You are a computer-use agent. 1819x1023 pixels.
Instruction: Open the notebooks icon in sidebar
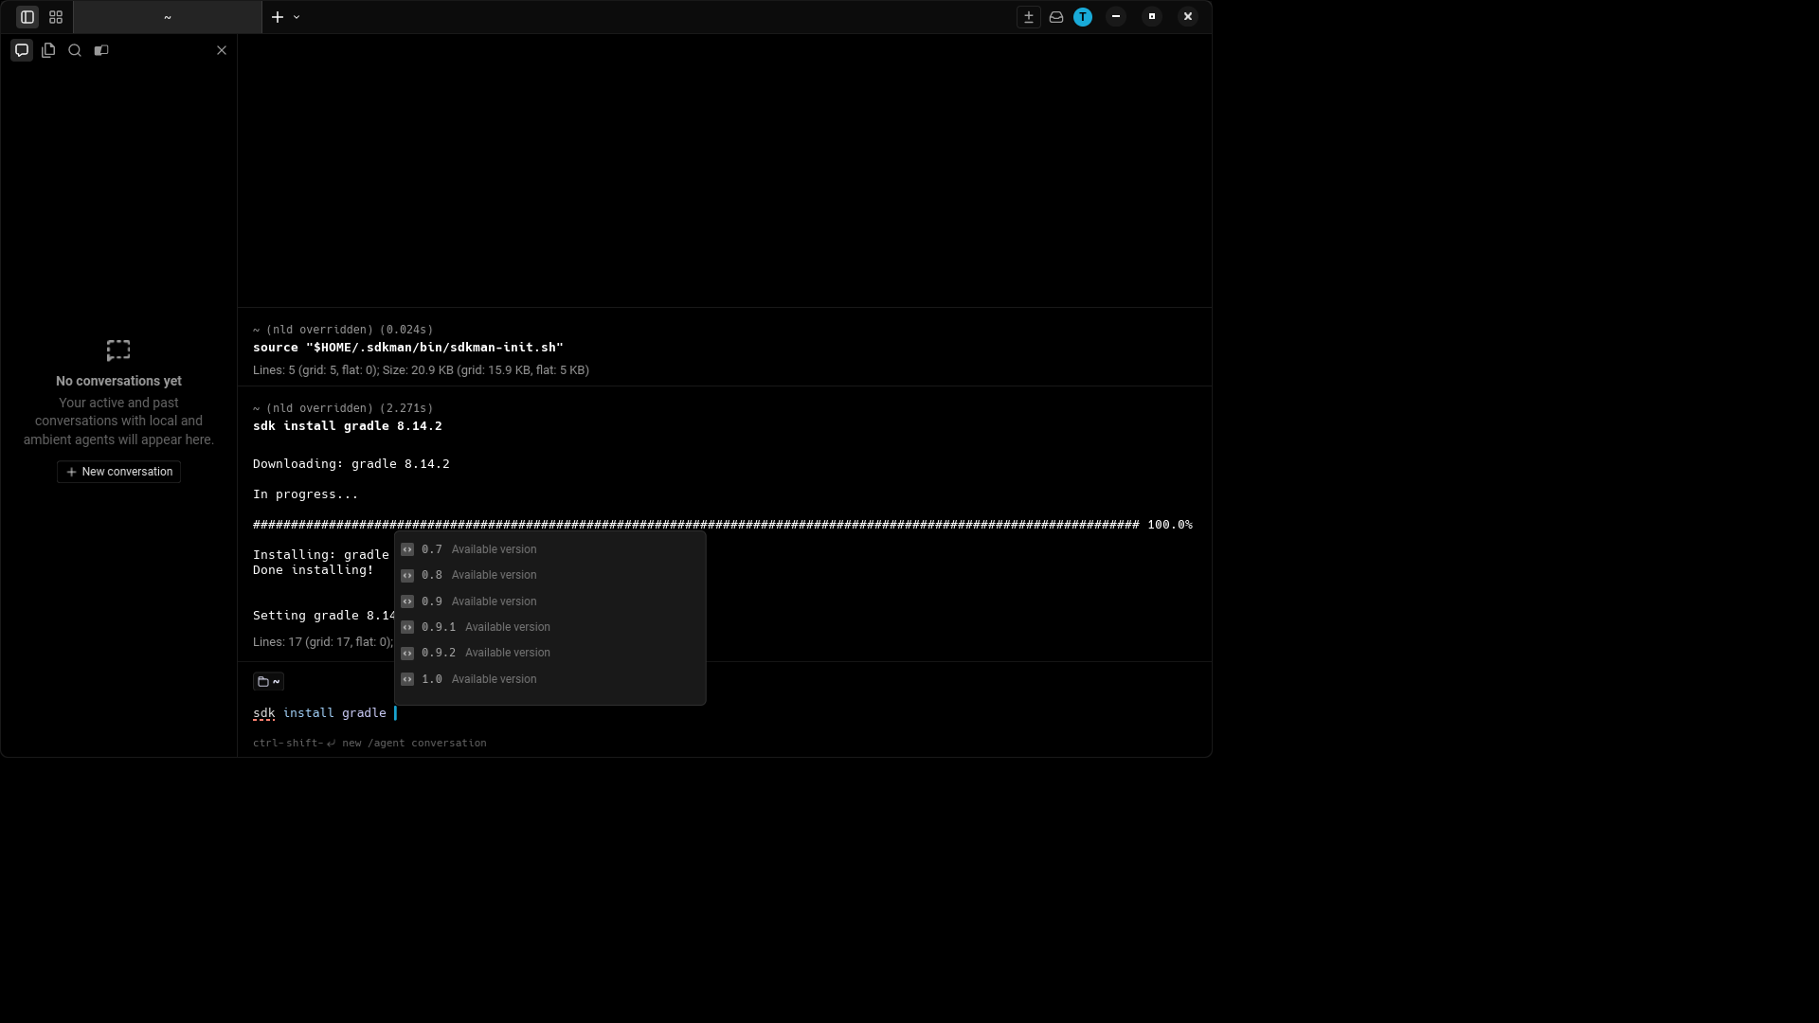point(101,50)
